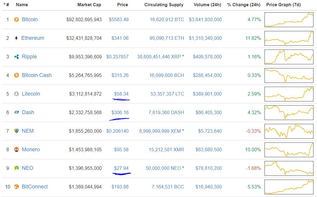The width and height of the screenshot is (317, 197).
Task: Click the Monero price $95.58
Action: [x=121, y=150]
